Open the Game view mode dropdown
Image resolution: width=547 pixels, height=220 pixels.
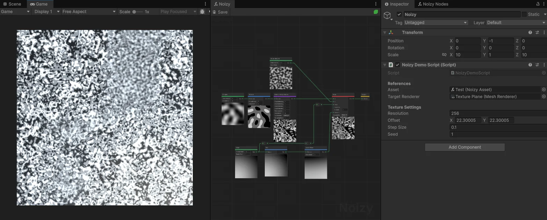click(16, 11)
